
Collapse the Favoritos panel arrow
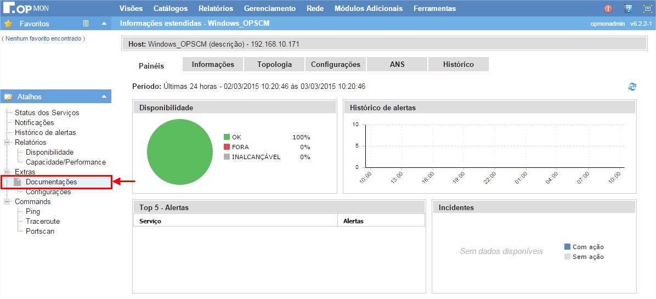(x=104, y=24)
